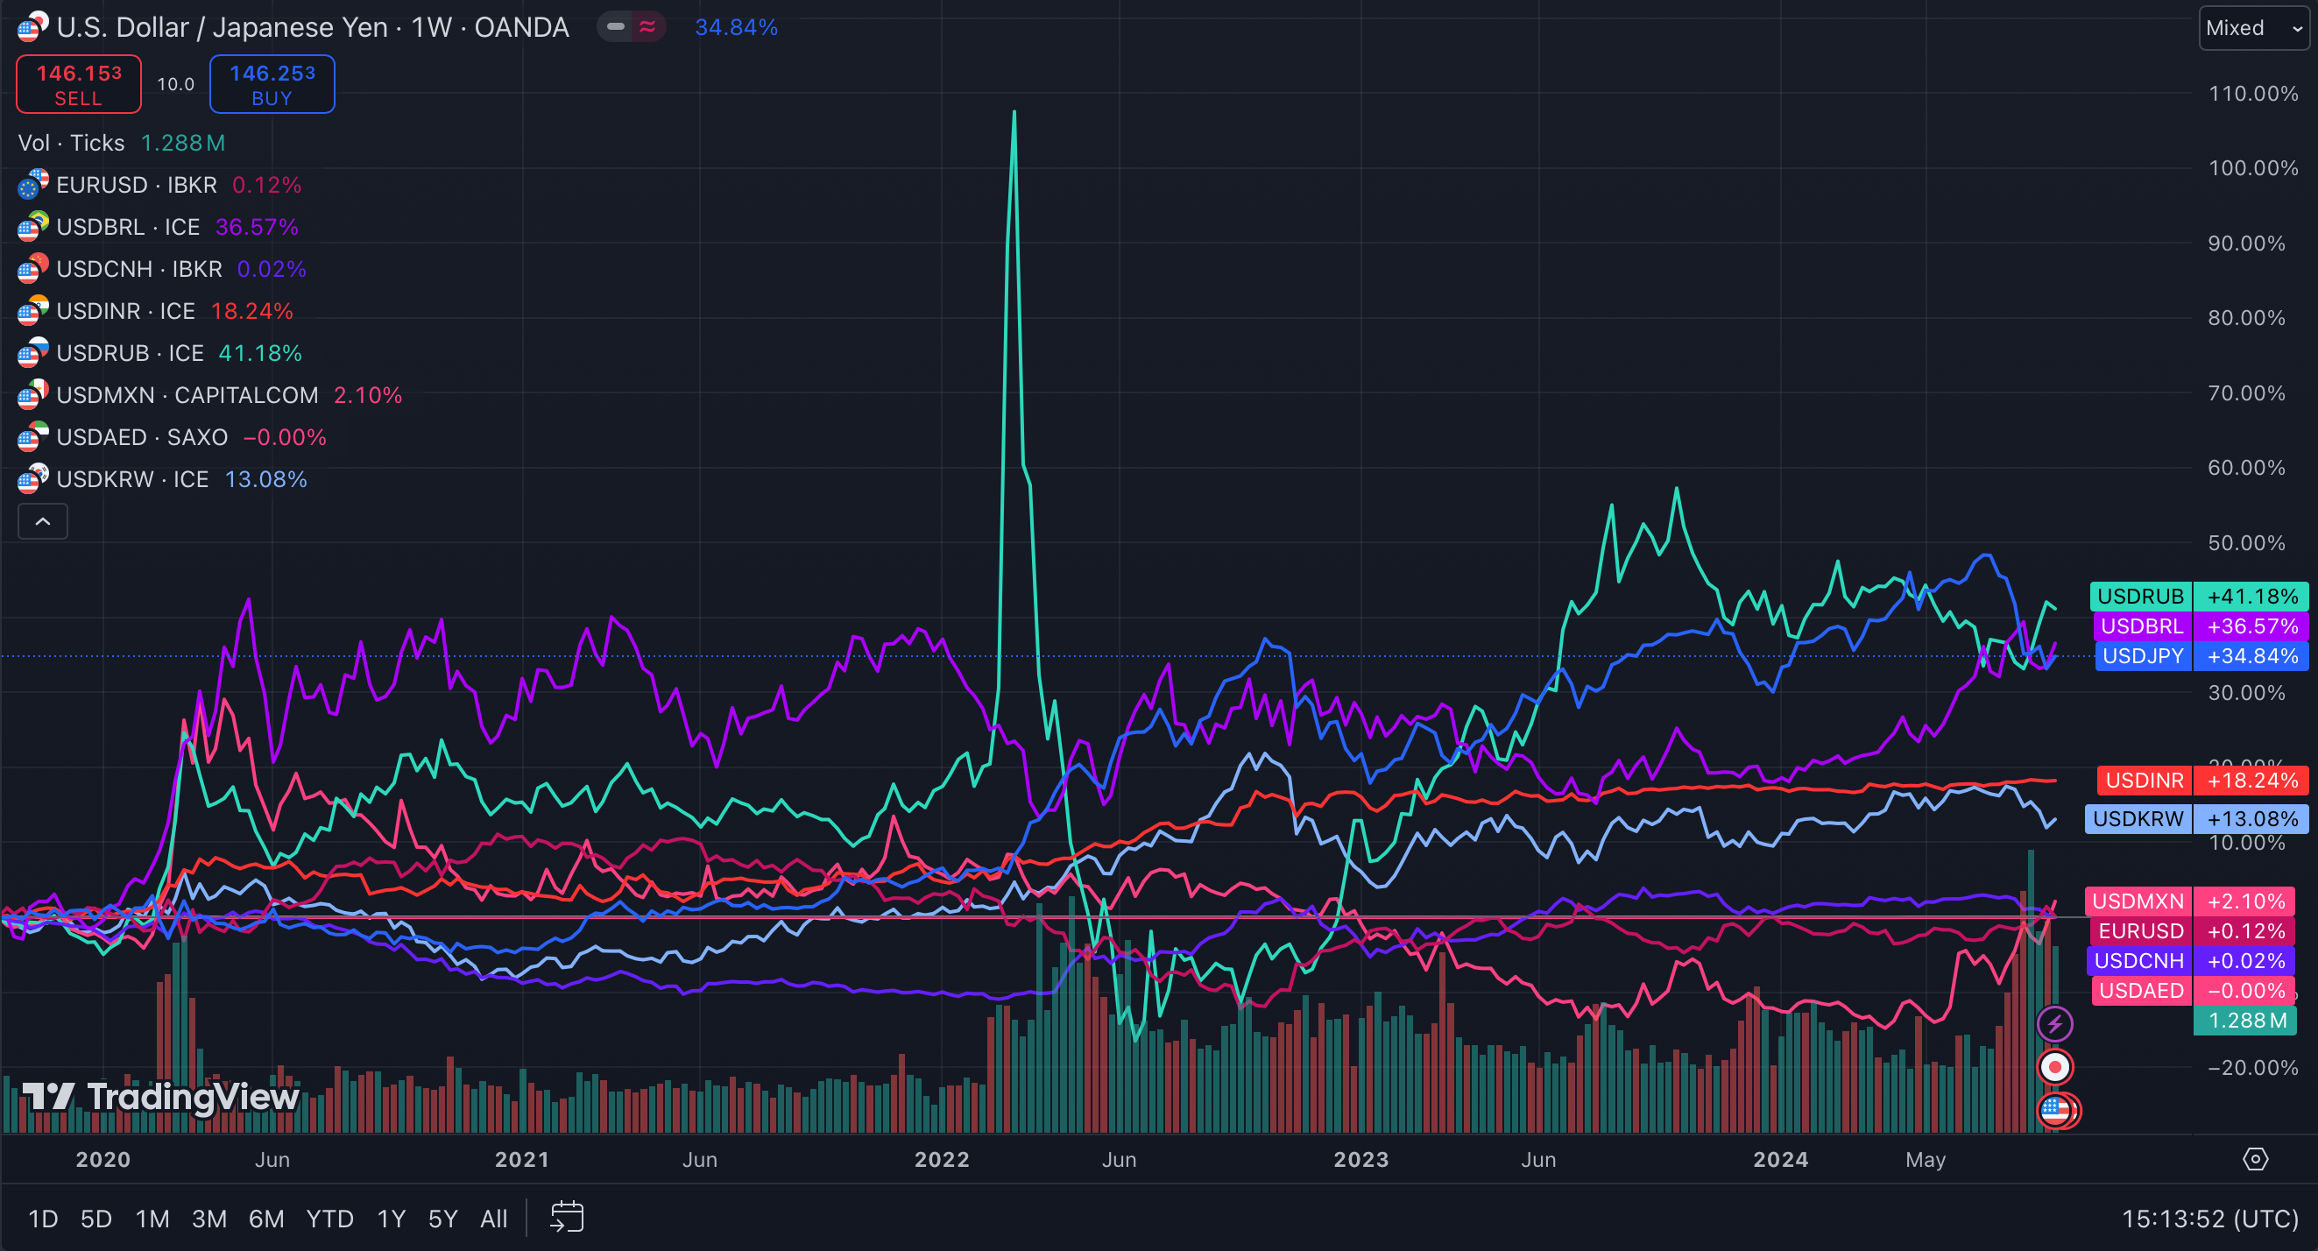Open chart settings hexagon gear icon
This screenshot has width=2318, height=1251.
coord(2255,1159)
